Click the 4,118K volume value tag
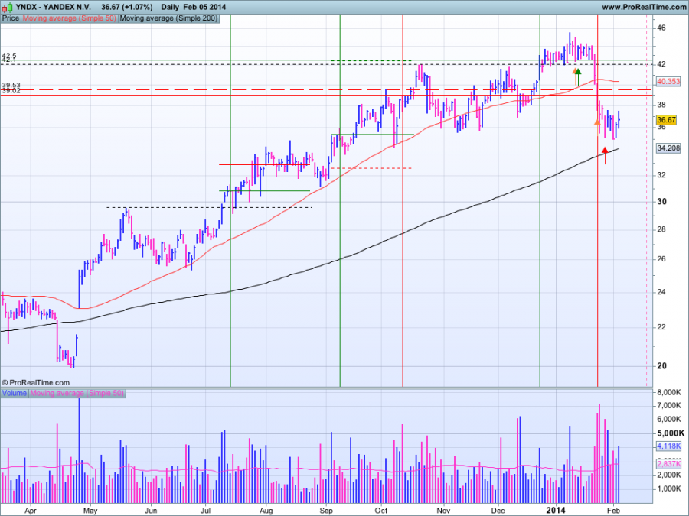The height and width of the screenshot is (516, 689). coord(669,446)
